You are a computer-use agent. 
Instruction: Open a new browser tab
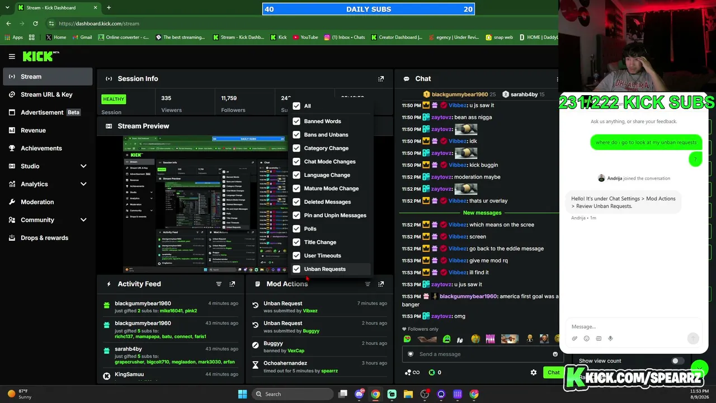[109, 8]
